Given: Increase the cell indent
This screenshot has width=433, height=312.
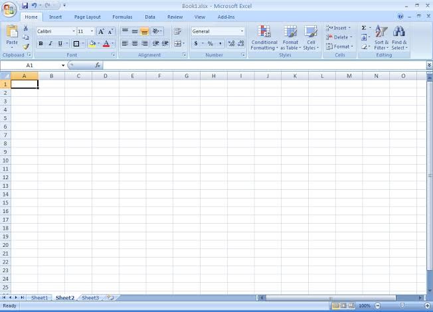Looking at the screenshot, I should click(x=165, y=44).
